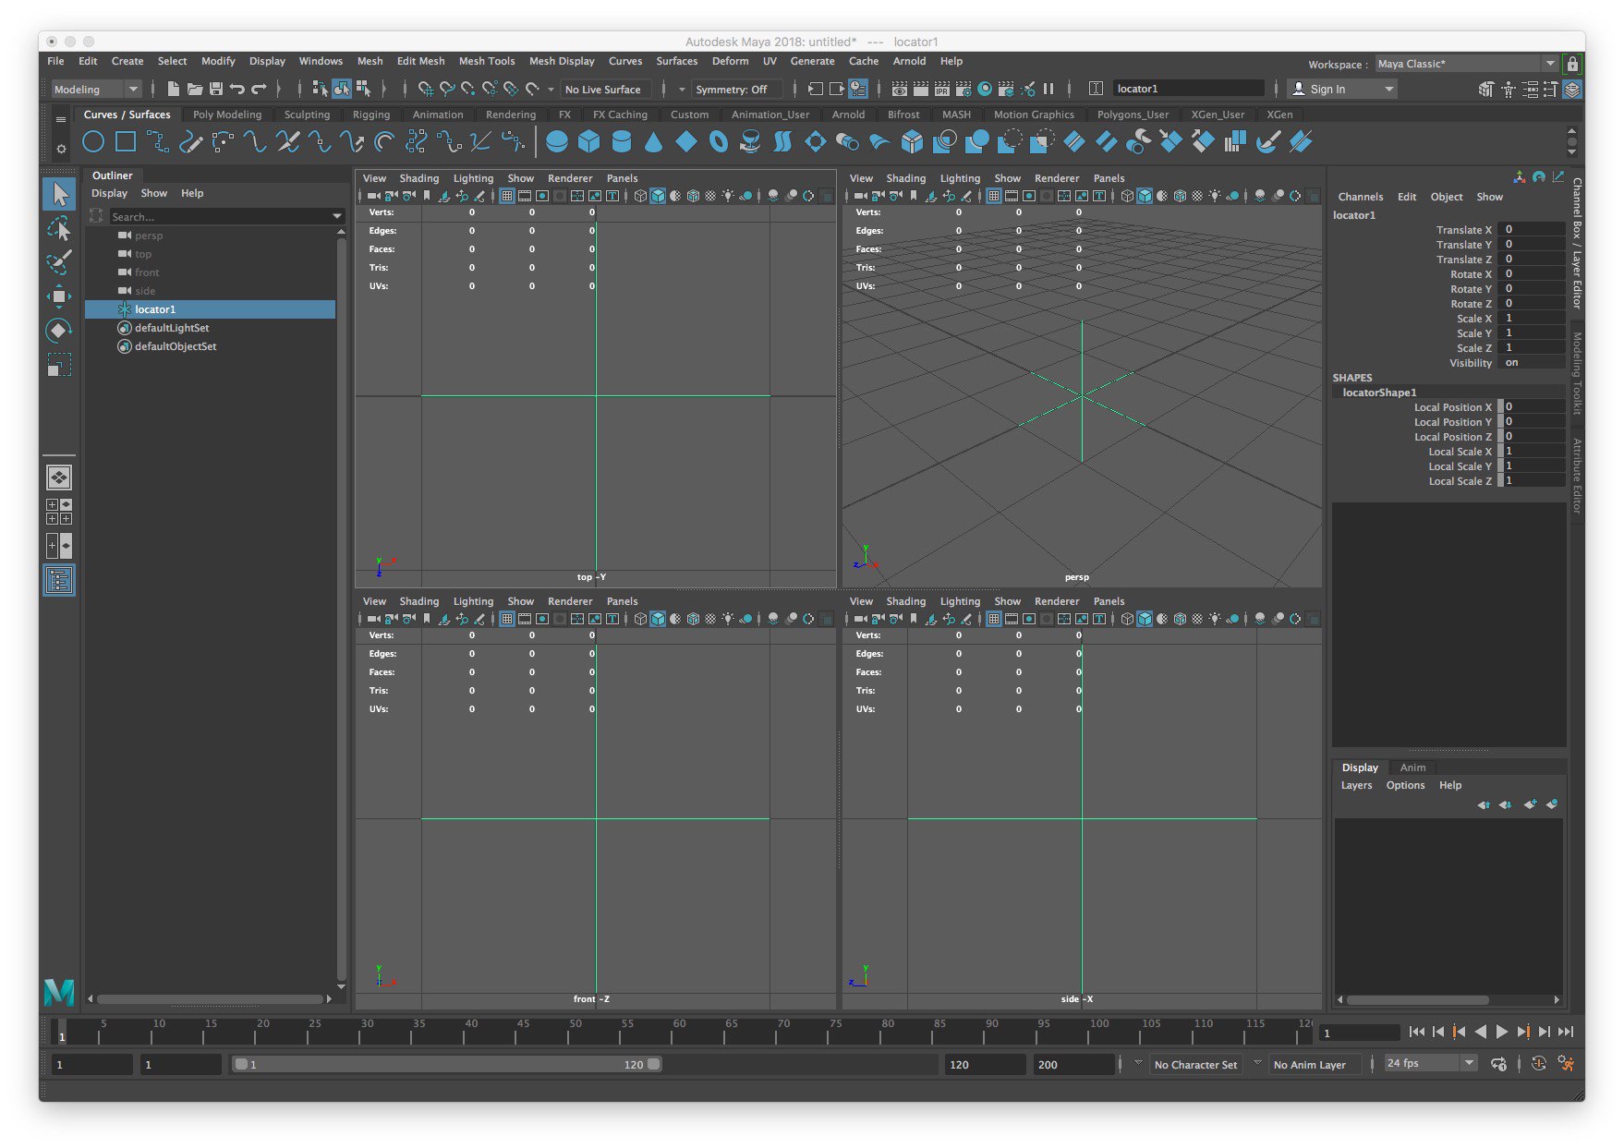Toggle Select by Hierarchy mode icon
1624x1148 pixels.
[320, 89]
